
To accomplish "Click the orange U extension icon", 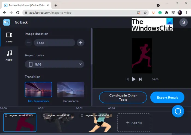I will tap(153, 13).
